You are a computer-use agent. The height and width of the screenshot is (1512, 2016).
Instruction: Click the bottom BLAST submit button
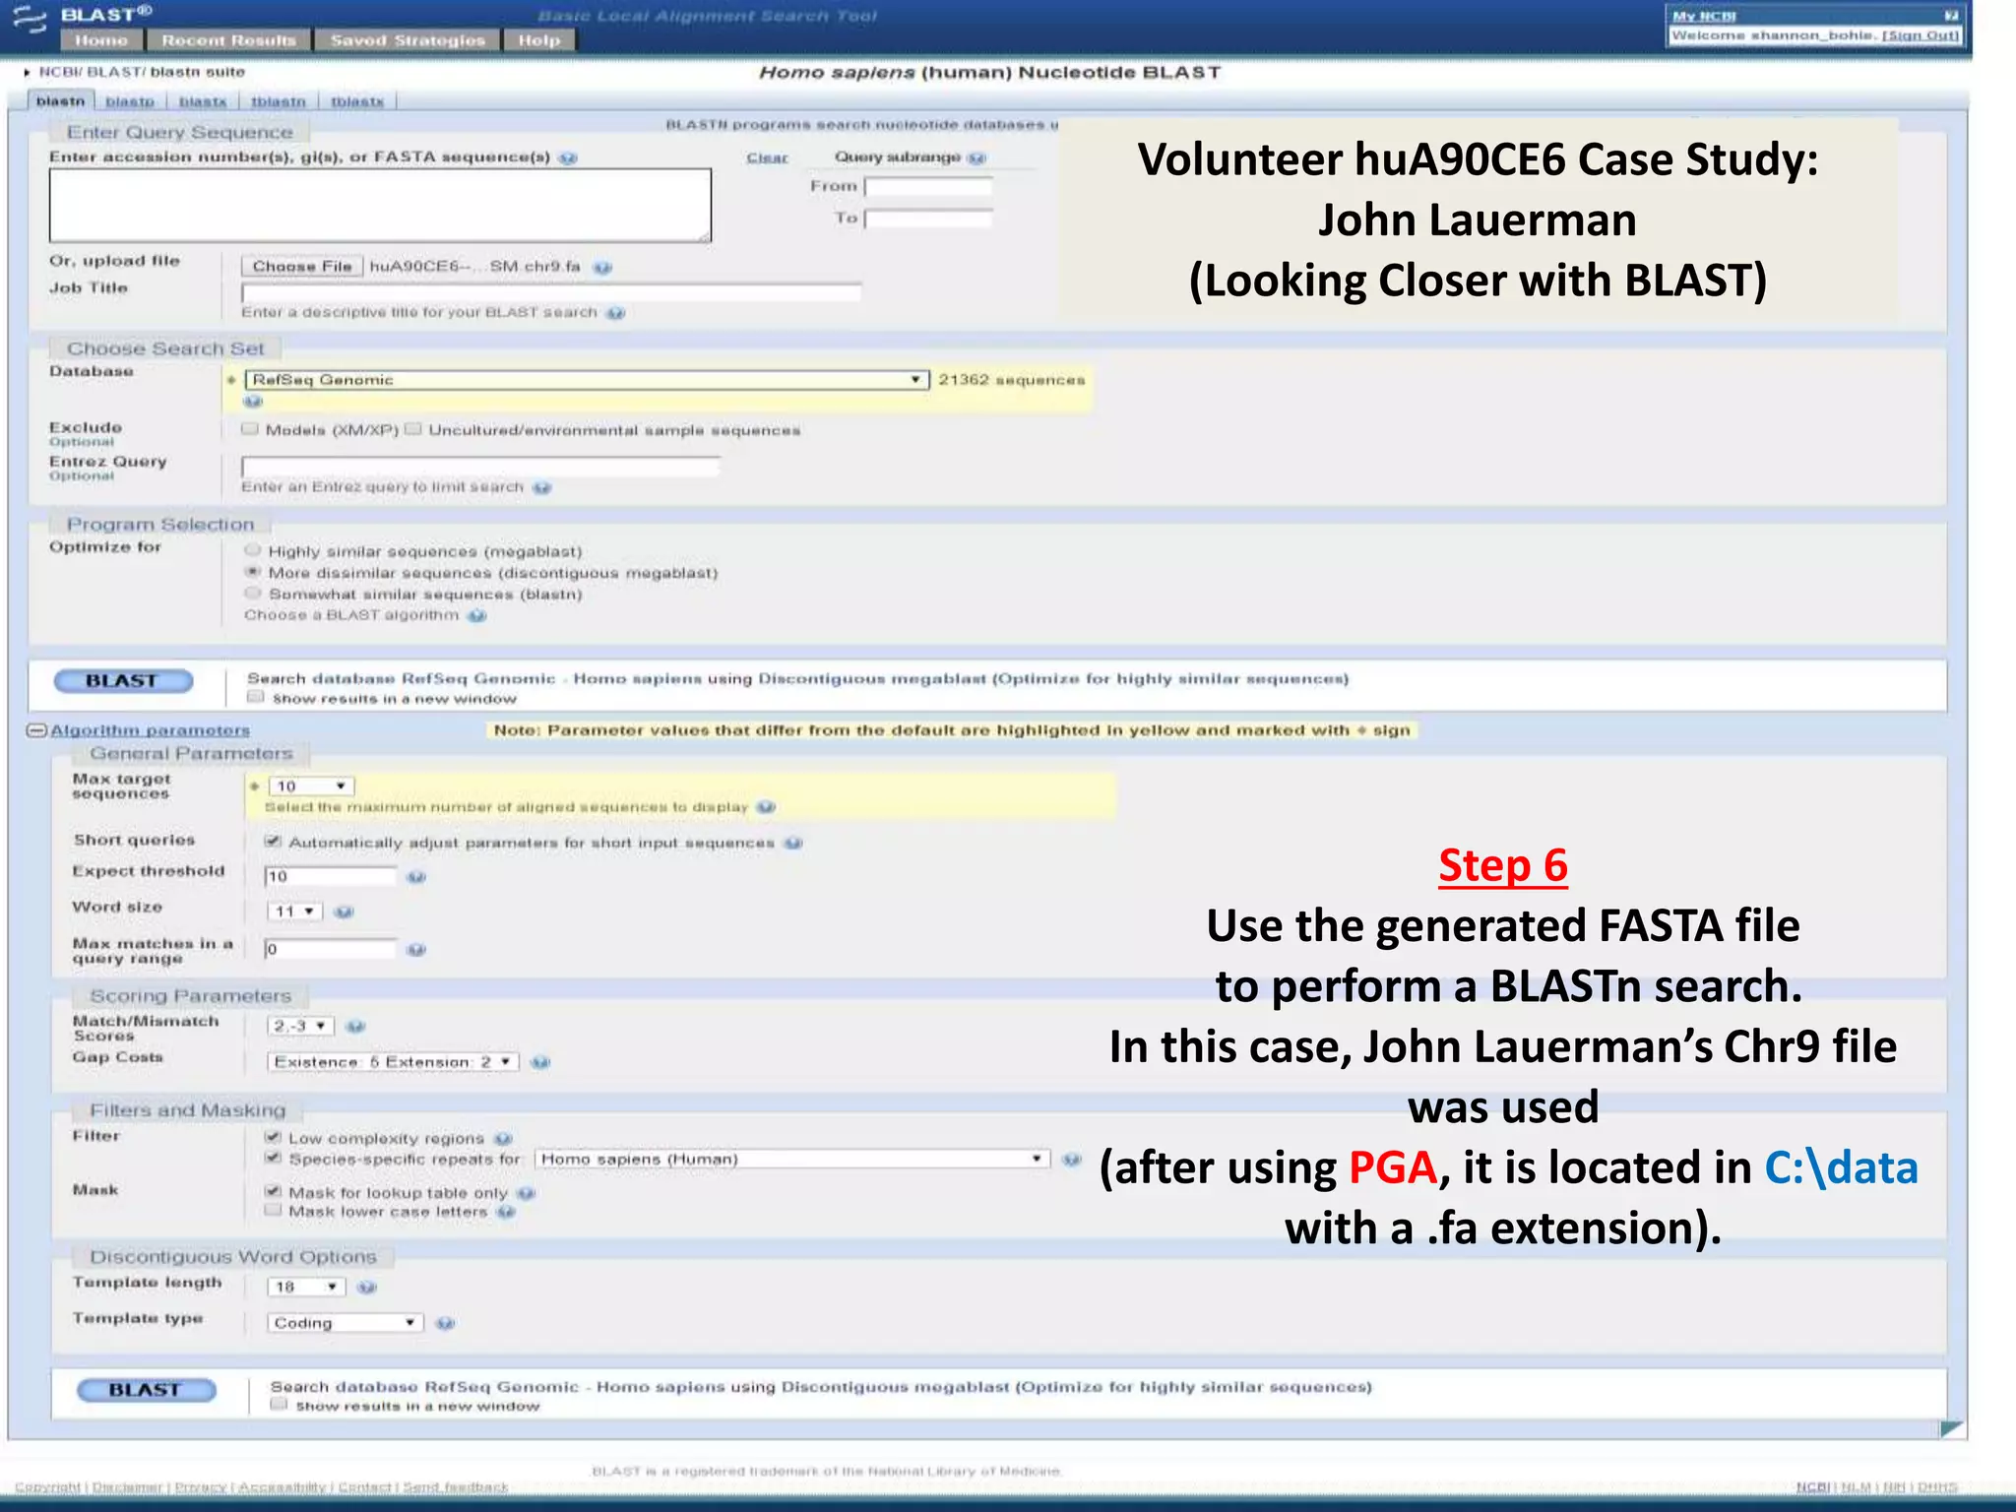[x=146, y=1390]
